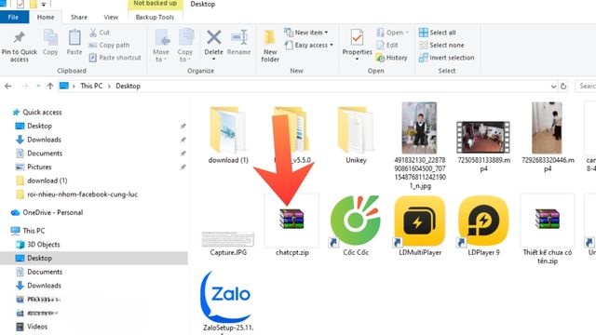Click Desktop in address path
The width and height of the screenshot is (596, 335).
pos(129,87)
